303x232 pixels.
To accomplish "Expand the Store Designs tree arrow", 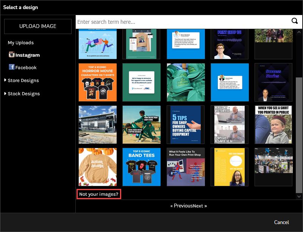I will 5,80.
